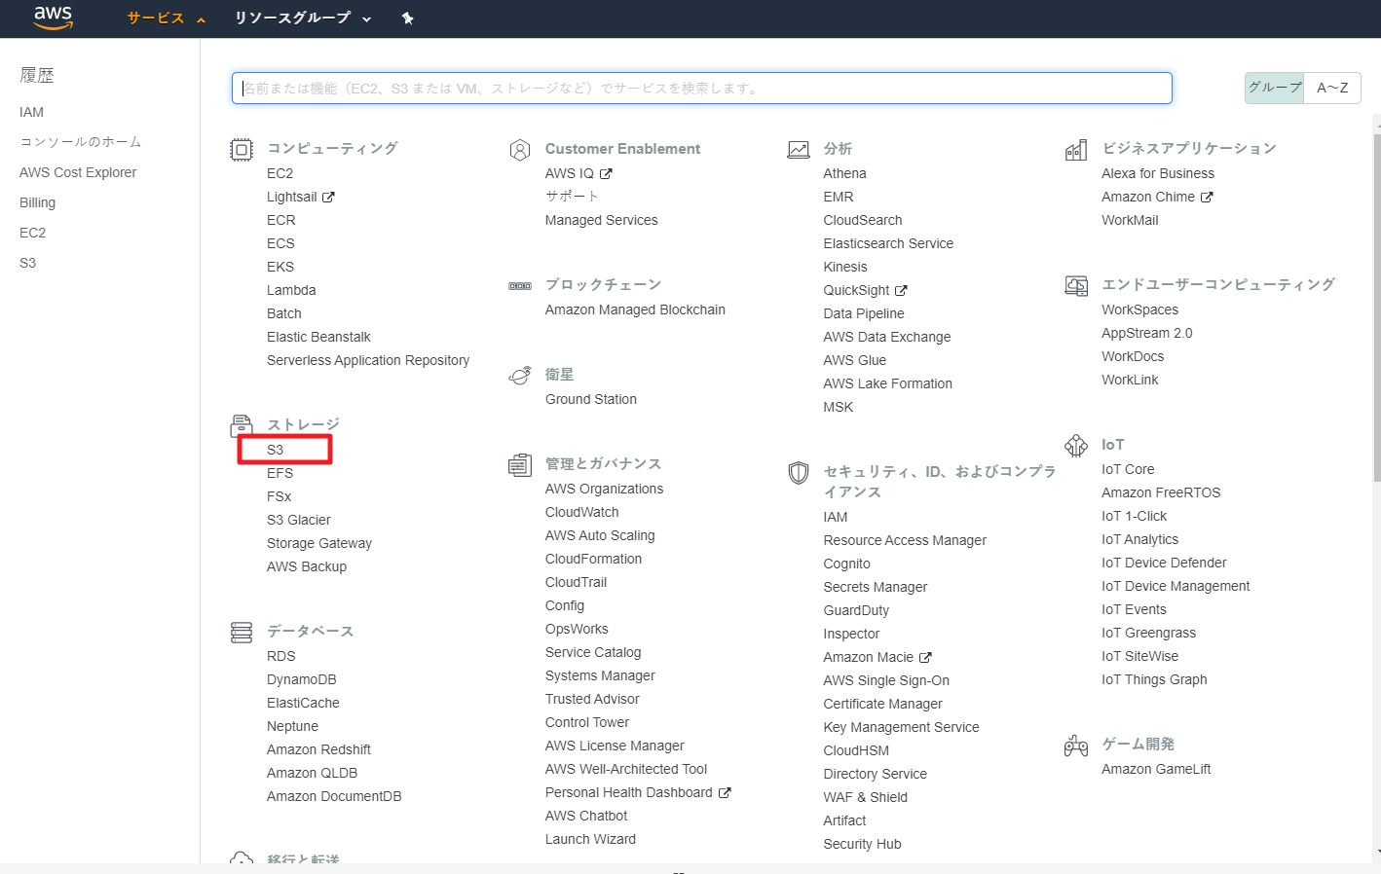The width and height of the screenshot is (1381, 874).
Task: Switch service view to グループ
Action: point(1274,88)
